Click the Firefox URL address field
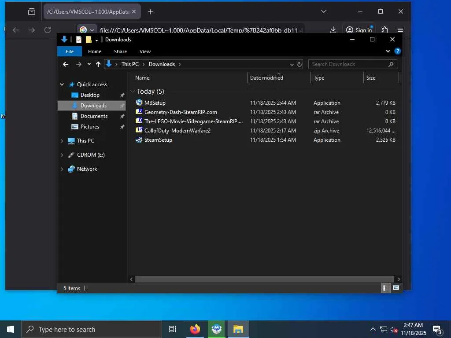This screenshot has width=451, height=338. [201, 30]
